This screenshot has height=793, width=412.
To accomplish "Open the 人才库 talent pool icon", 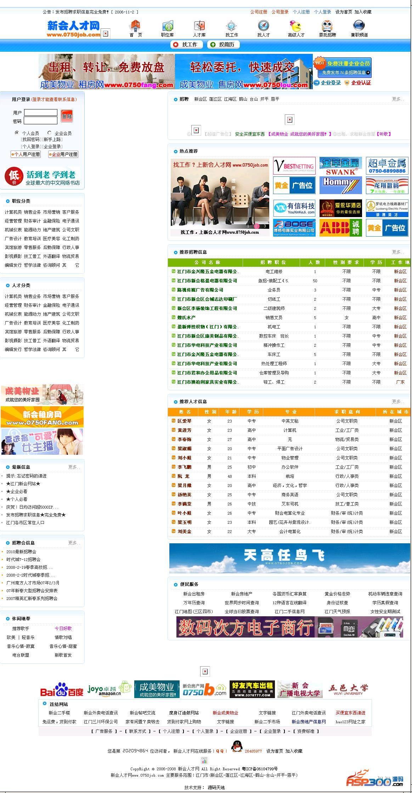I will [199, 26].
